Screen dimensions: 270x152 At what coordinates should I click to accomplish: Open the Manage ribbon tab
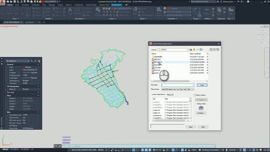pyautogui.click(x=51, y=5)
